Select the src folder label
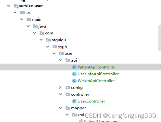 click(x=29, y=13)
